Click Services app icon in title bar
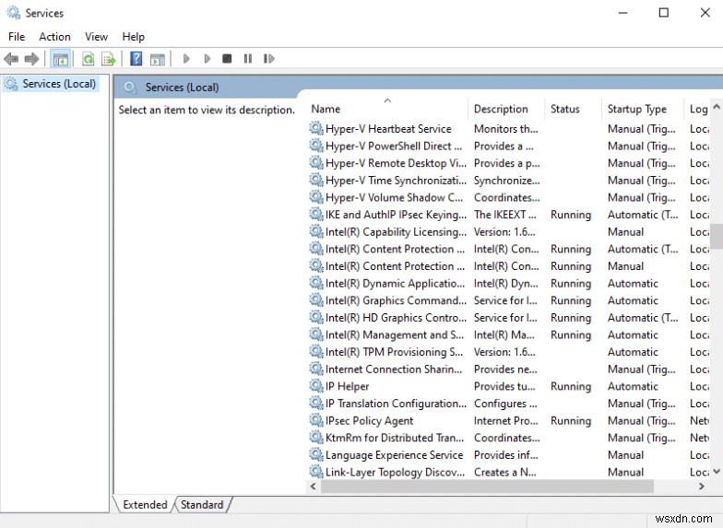723x528 pixels. pyautogui.click(x=13, y=13)
